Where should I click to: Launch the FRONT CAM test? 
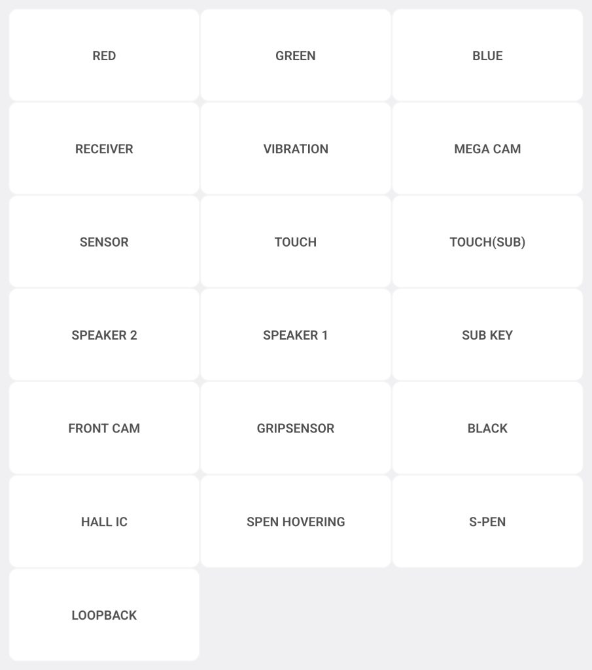coord(104,429)
